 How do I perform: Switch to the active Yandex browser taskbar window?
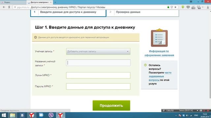click(x=61, y=115)
